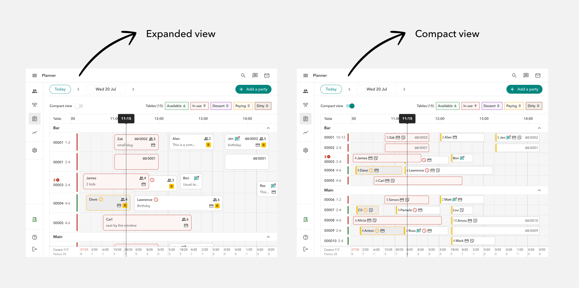Open Carl's reservation block in expanded view
This screenshot has width=579, height=288.
[x=147, y=223]
